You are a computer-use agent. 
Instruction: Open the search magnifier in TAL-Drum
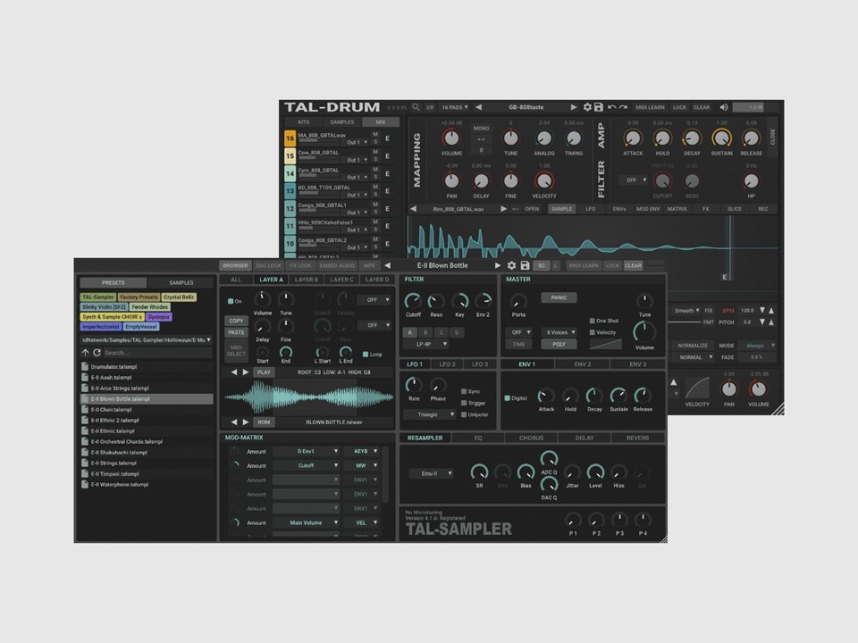point(416,107)
